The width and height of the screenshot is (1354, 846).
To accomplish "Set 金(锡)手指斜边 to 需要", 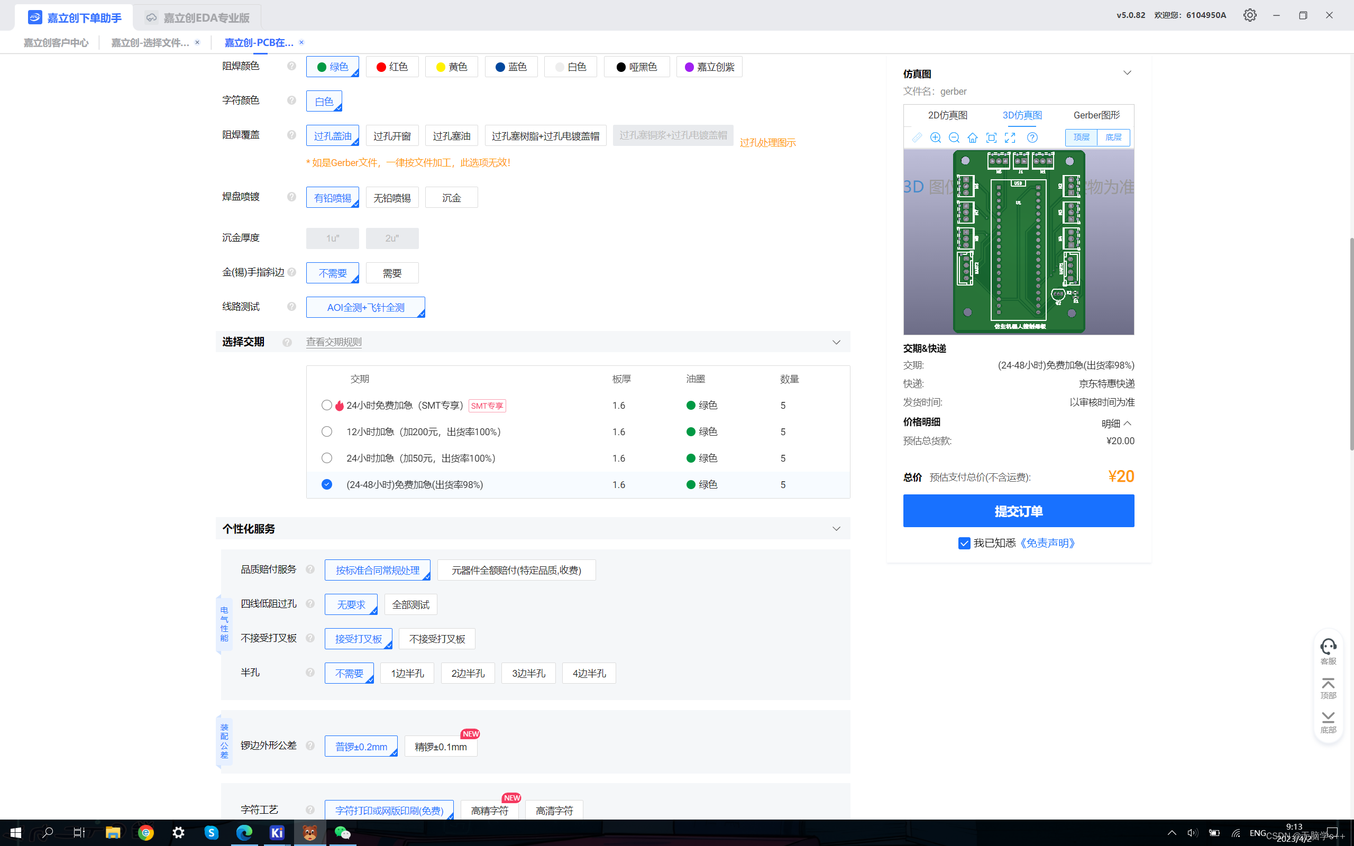I will coord(392,273).
